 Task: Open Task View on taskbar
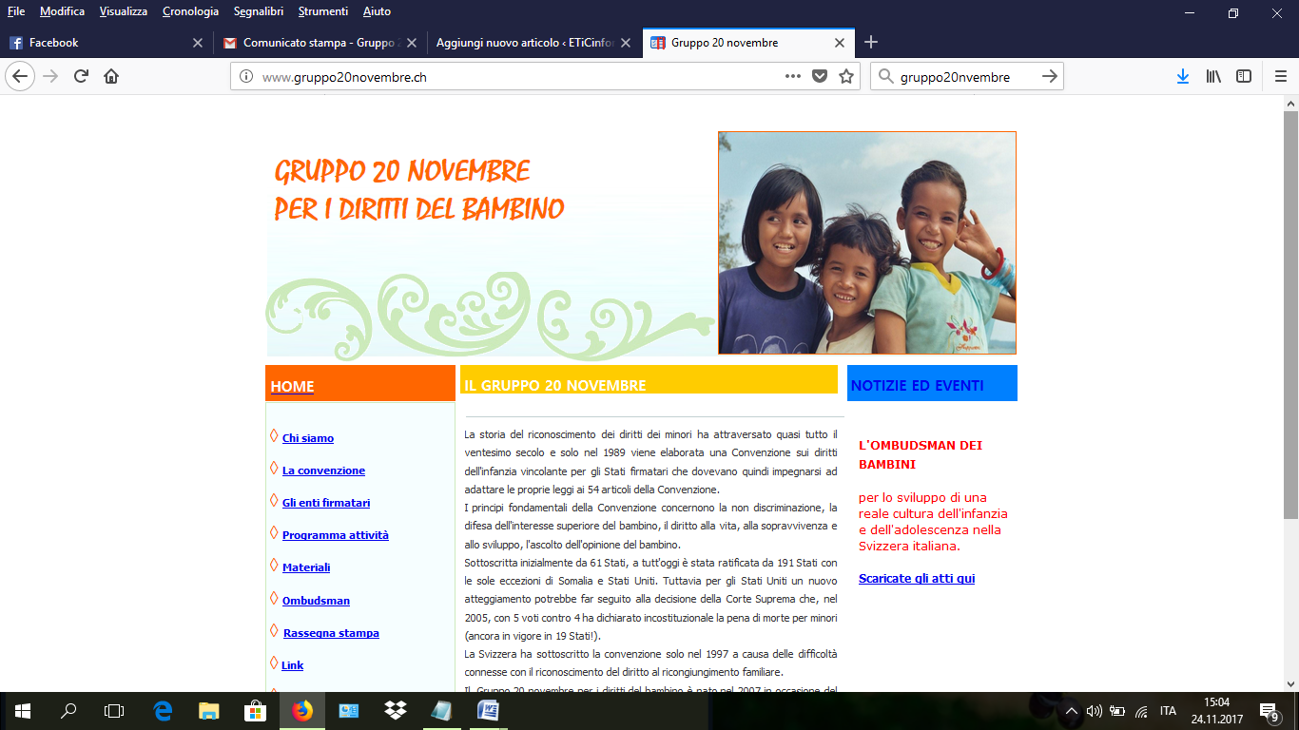coord(114,710)
